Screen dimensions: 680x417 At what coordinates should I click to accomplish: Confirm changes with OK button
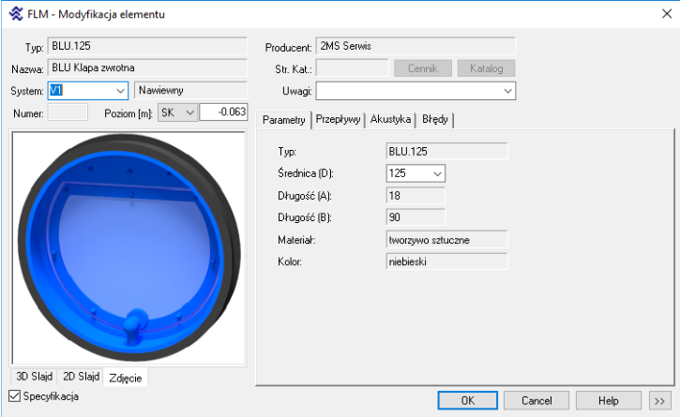pos(467,400)
